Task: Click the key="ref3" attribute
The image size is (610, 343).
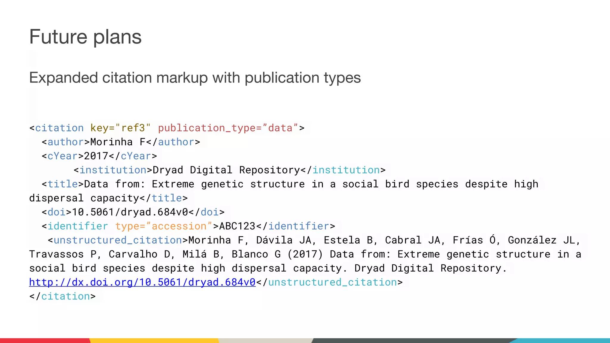Action: coord(121,128)
